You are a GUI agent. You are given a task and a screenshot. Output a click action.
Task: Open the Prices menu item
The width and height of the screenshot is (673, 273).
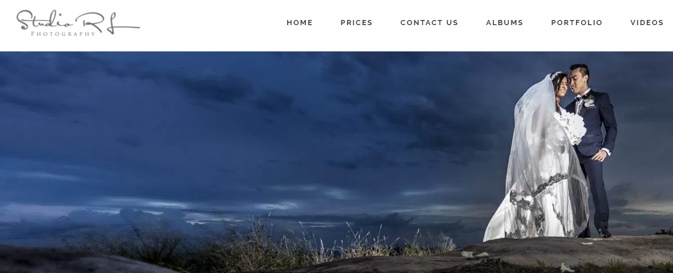[356, 23]
